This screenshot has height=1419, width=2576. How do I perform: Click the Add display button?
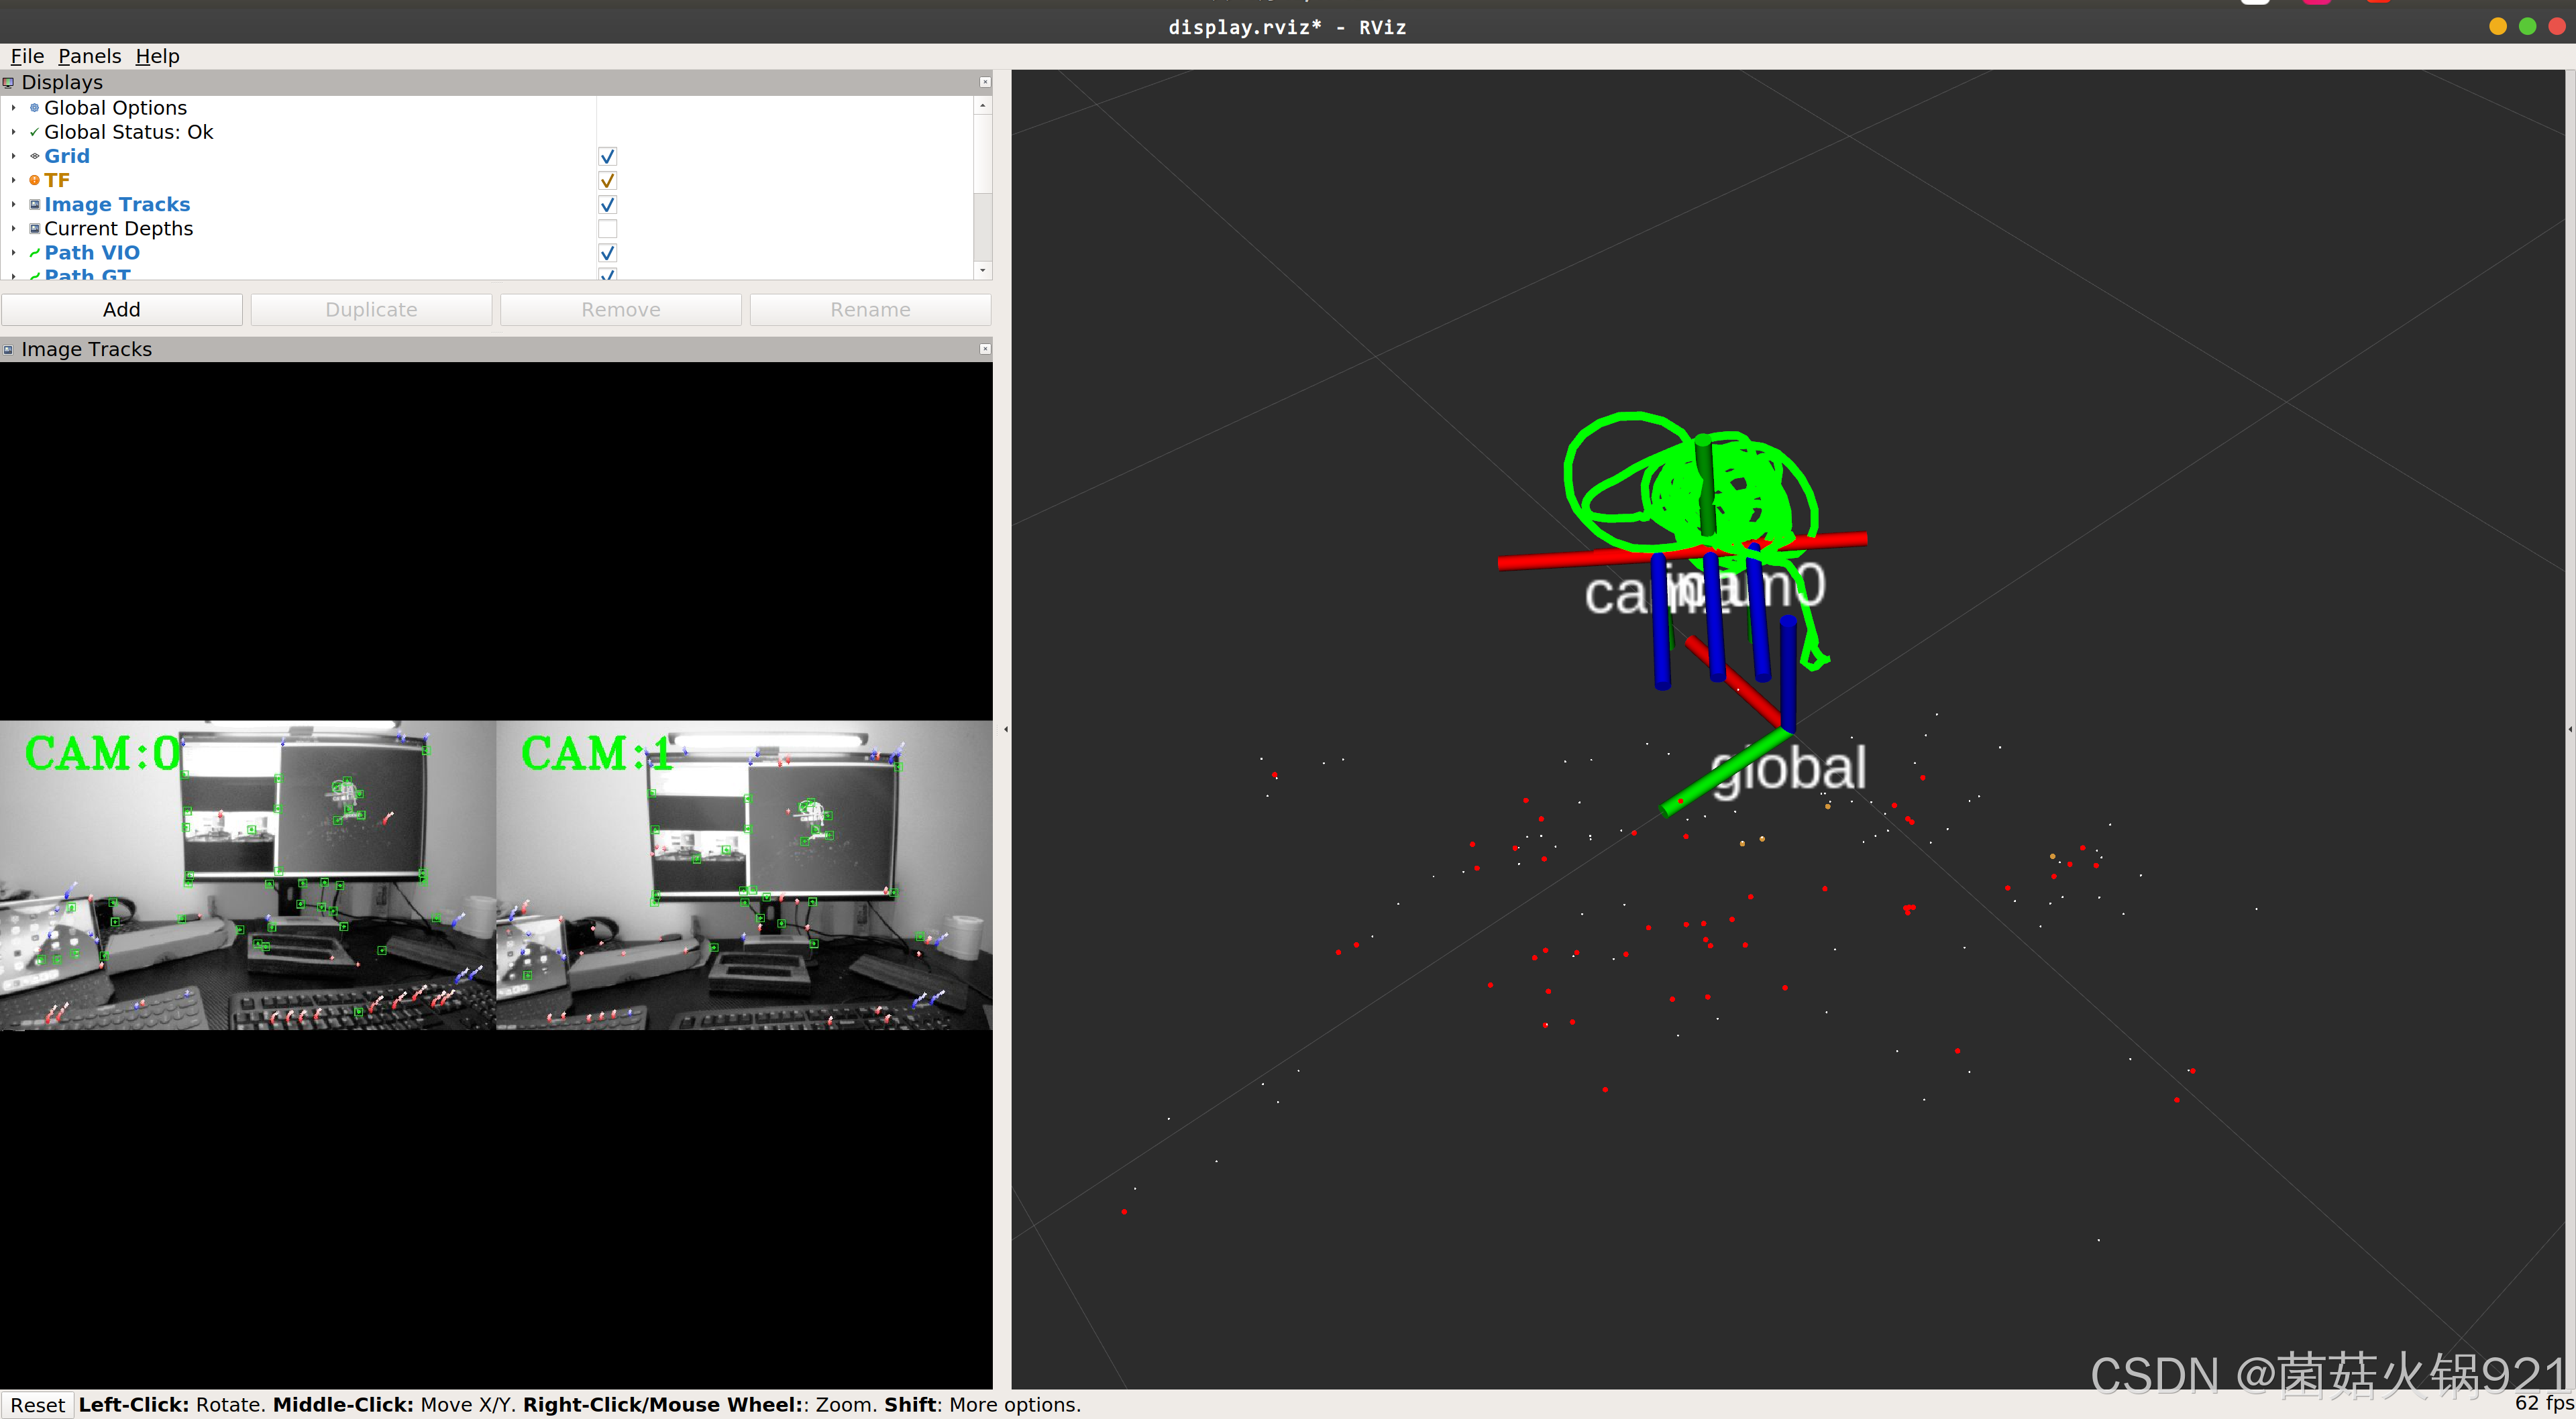pyautogui.click(x=122, y=310)
